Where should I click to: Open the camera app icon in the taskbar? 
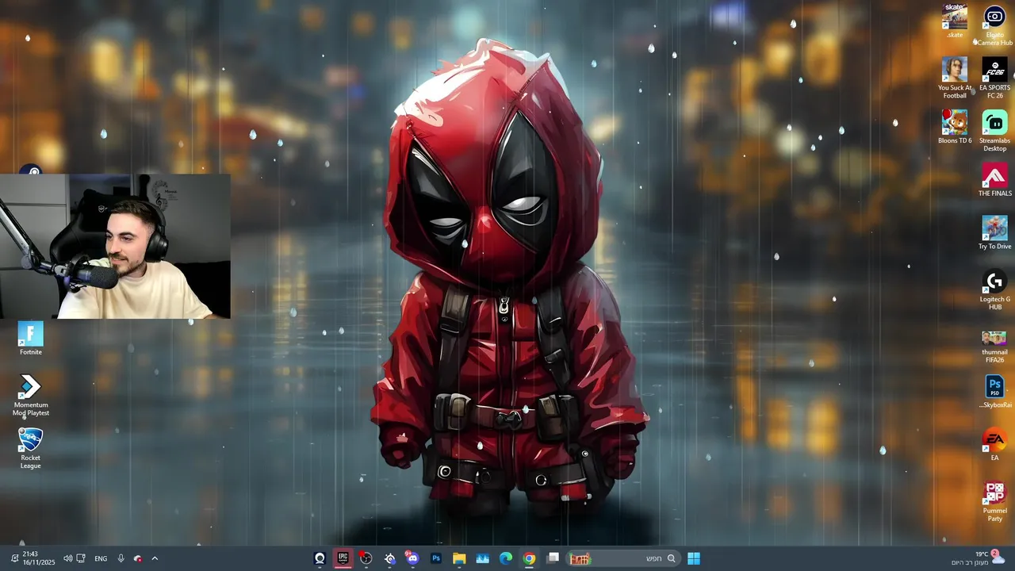320,558
